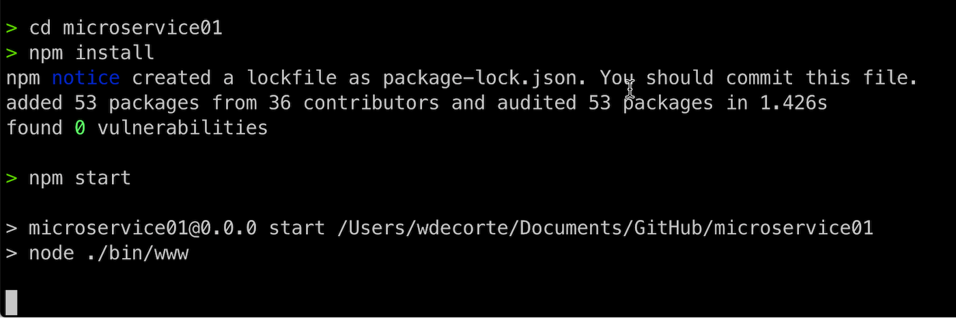Image resolution: width=956 pixels, height=318 pixels.
Task: Click the green prompt arrow before cd microservice01
Action: (x=12, y=29)
